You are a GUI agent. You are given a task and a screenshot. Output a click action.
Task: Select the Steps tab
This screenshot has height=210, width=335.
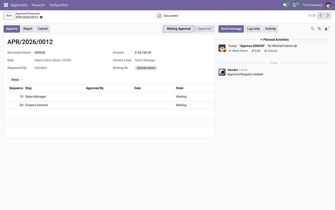(15, 80)
